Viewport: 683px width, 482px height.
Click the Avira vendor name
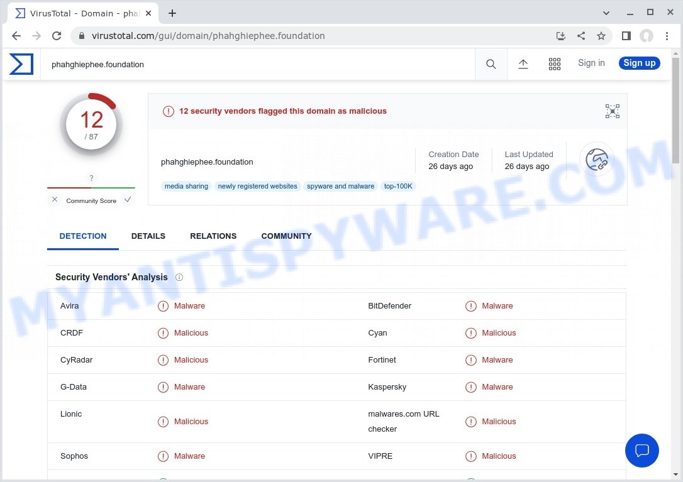pyautogui.click(x=69, y=306)
